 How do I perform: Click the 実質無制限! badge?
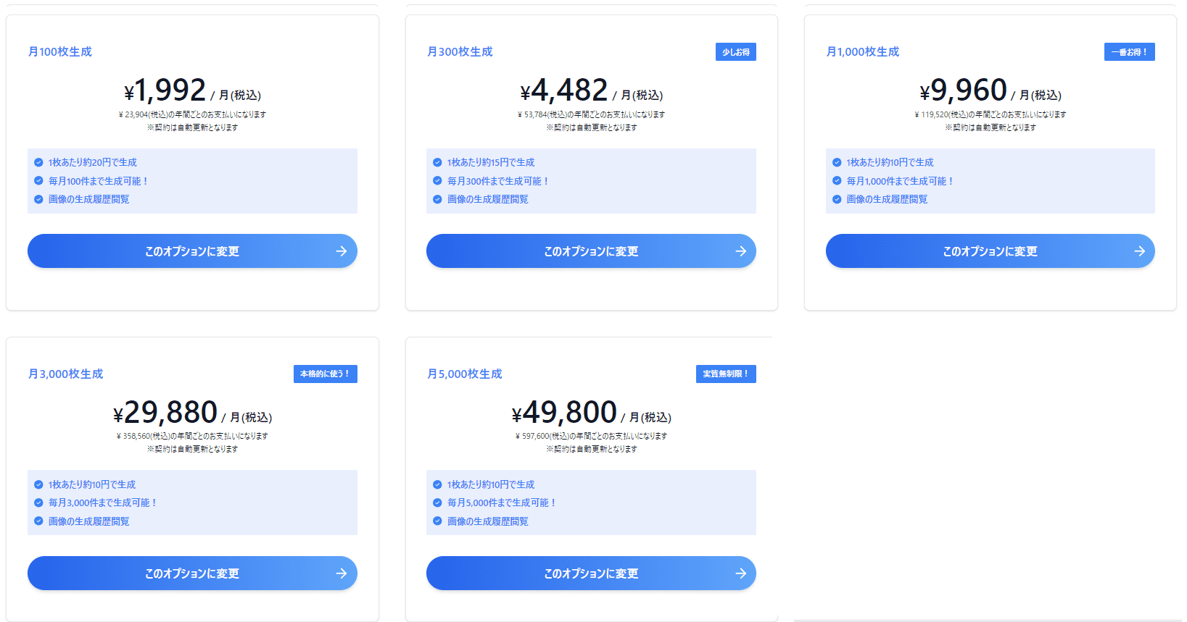[726, 374]
